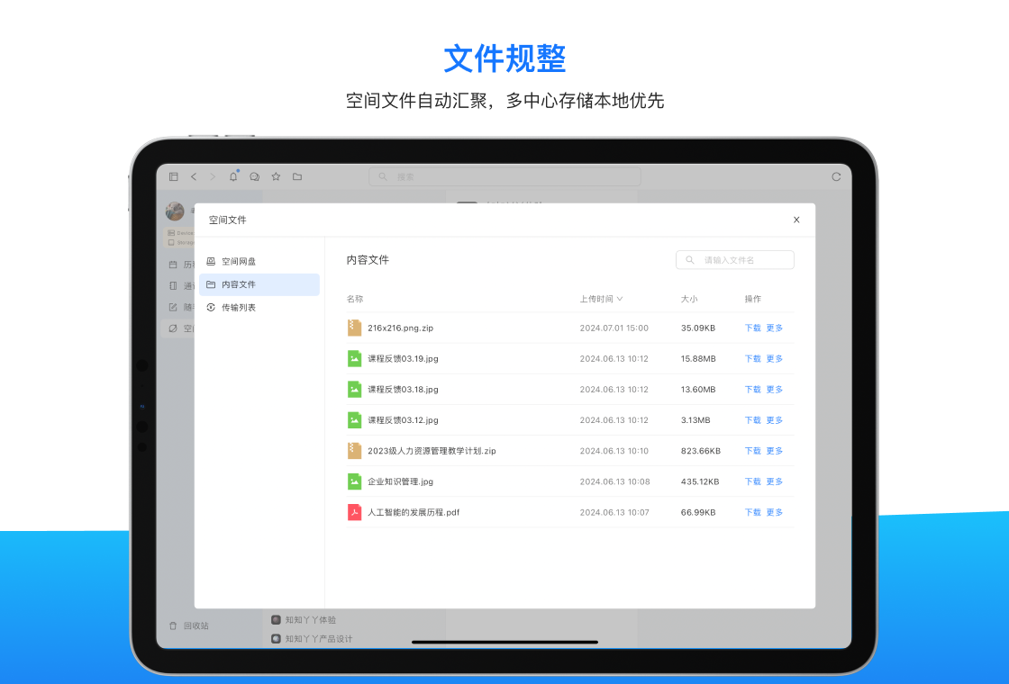This screenshot has height=684, width=1009.
Task: Click the favorites star icon
Action: click(276, 177)
